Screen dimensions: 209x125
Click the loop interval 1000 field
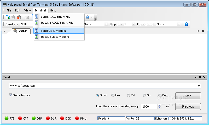pyautogui.click(x=149, y=107)
